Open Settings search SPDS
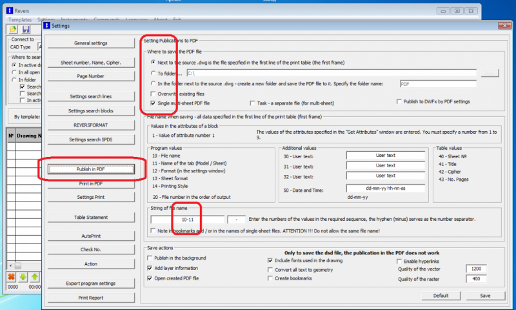 pos(91,139)
